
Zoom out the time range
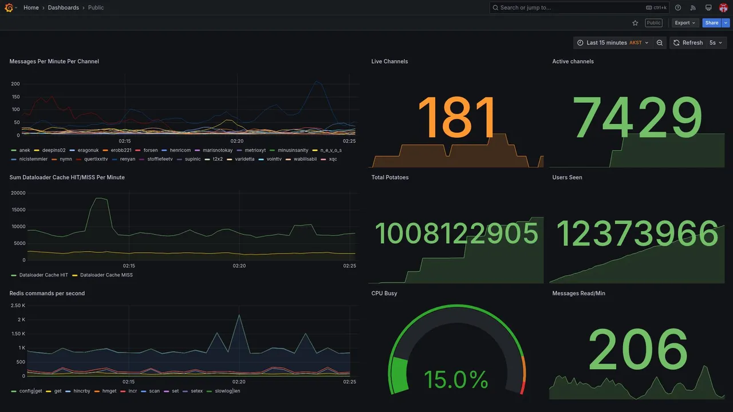tap(660, 43)
